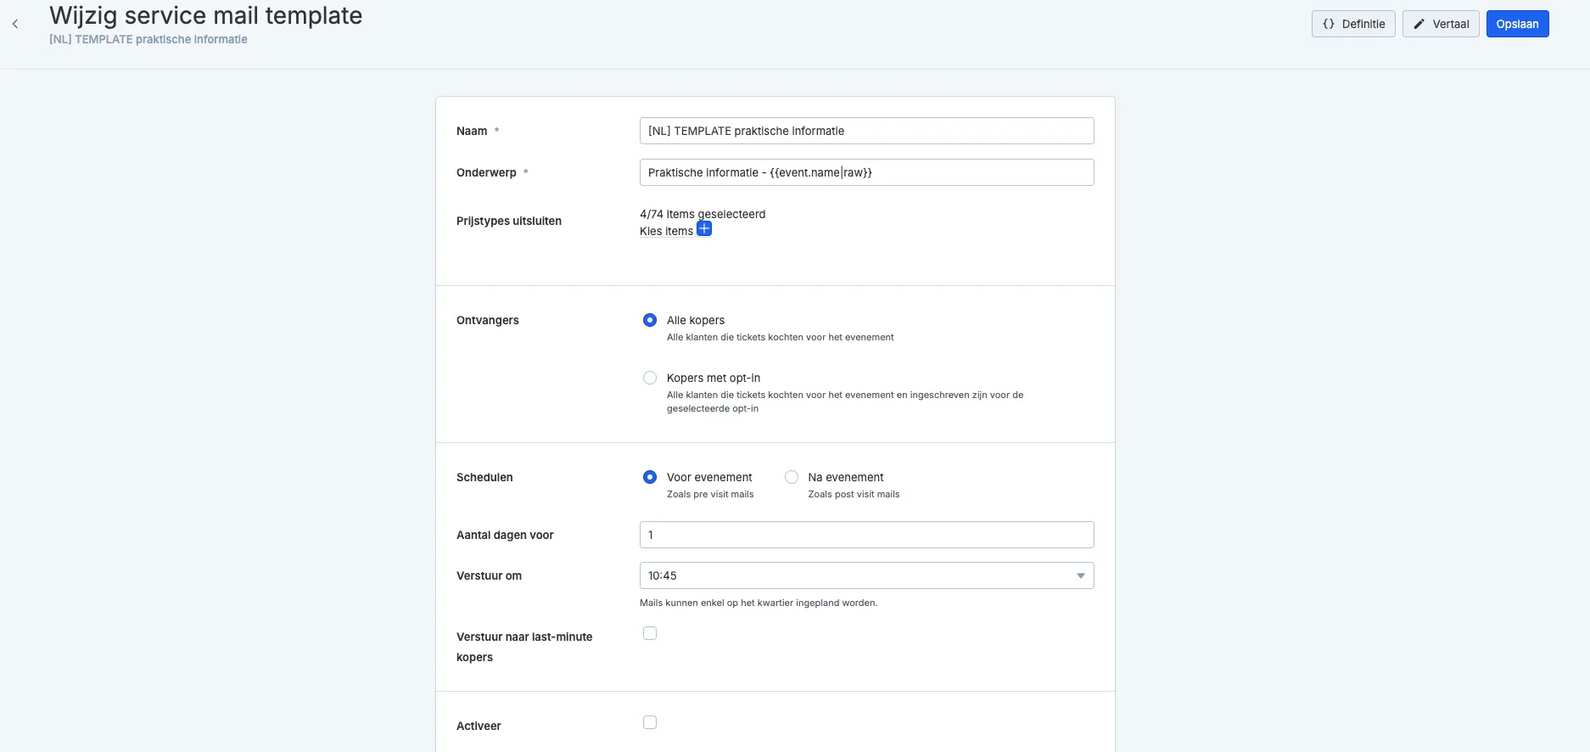Click the Schedulen section label

click(484, 477)
